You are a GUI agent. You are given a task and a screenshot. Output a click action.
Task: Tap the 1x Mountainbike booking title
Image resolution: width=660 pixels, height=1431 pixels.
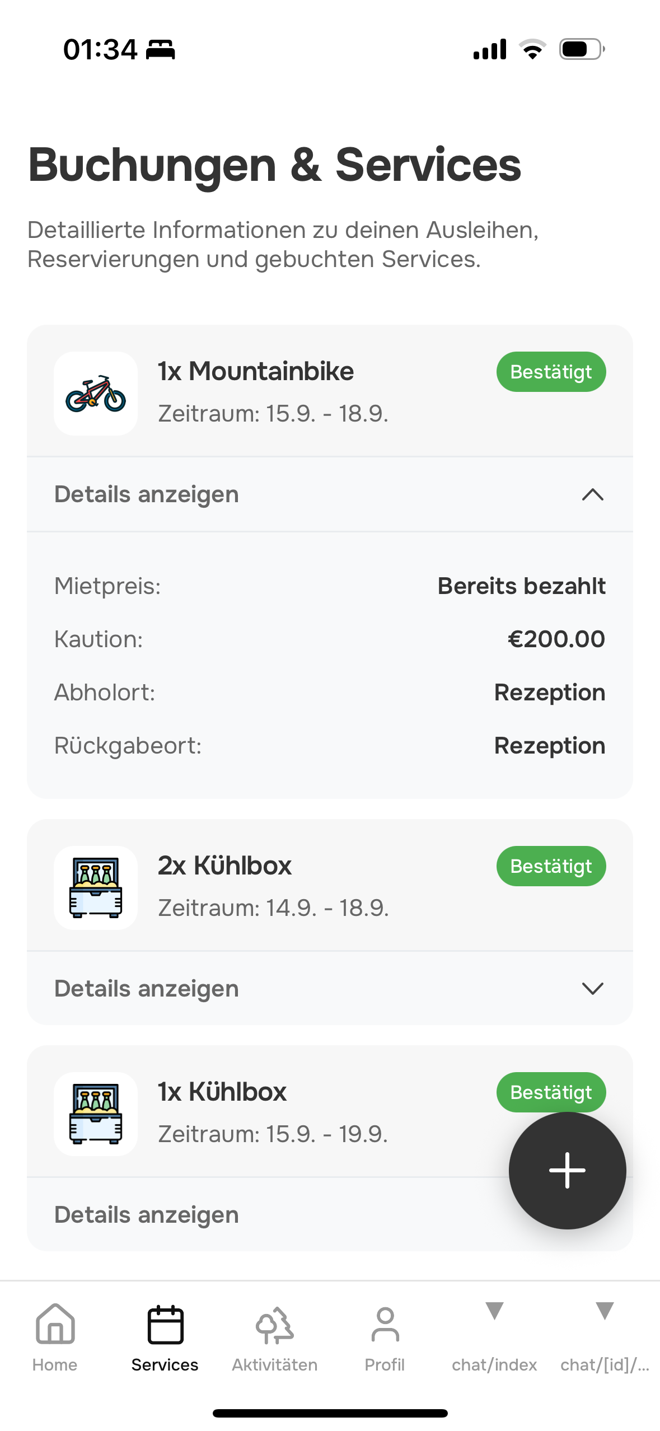click(x=256, y=371)
